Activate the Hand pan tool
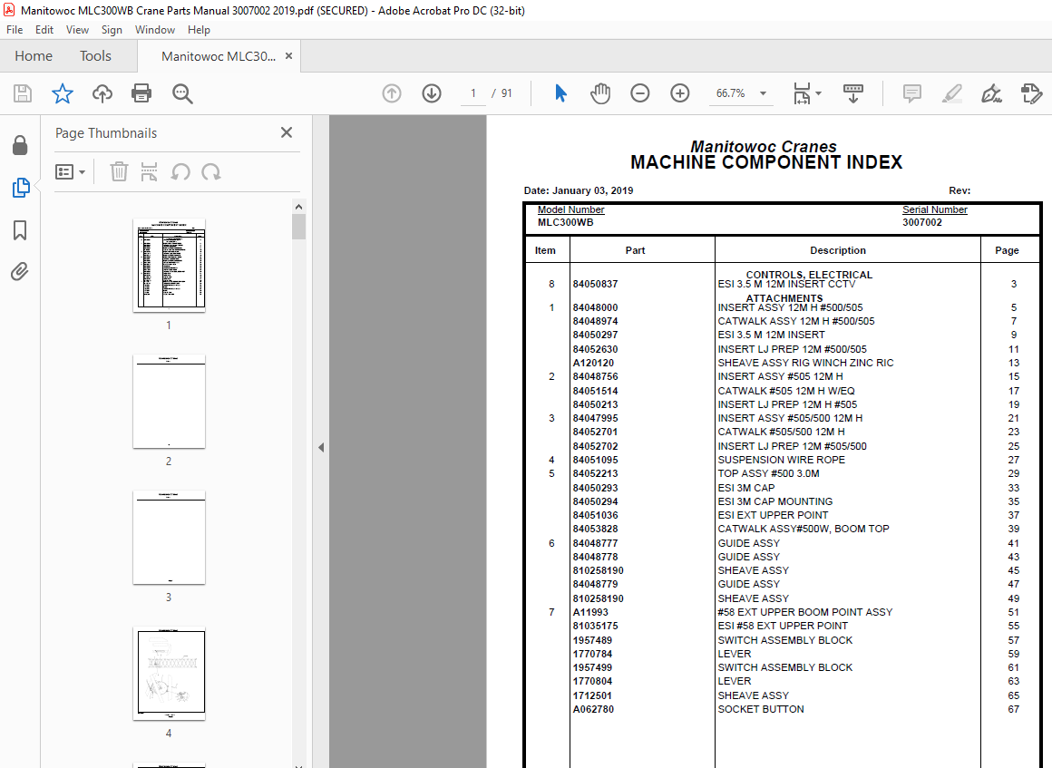Image resolution: width=1052 pixels, height=768 pixels. [x=600, y=93]
